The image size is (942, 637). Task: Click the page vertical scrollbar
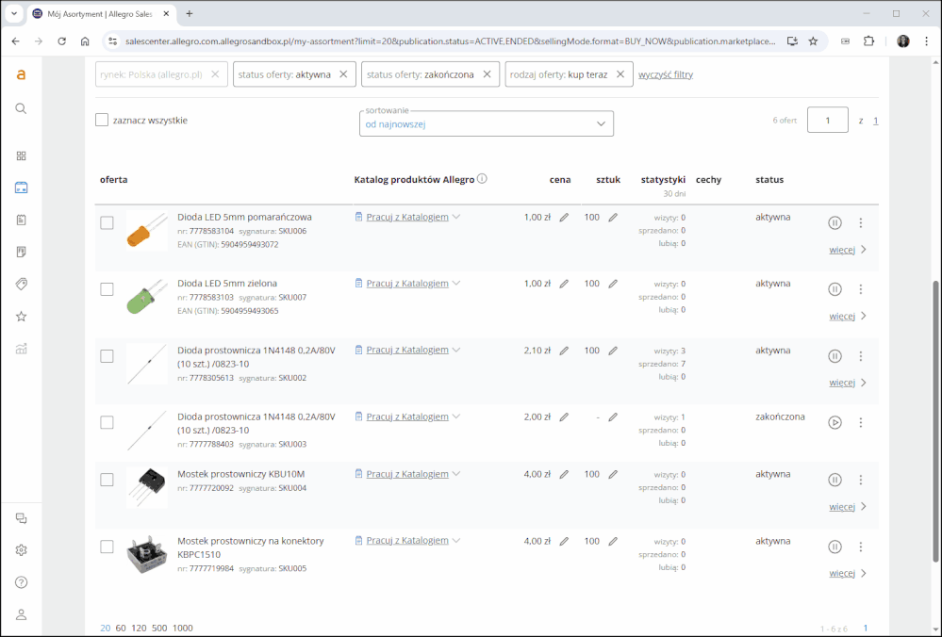point(935,420)
